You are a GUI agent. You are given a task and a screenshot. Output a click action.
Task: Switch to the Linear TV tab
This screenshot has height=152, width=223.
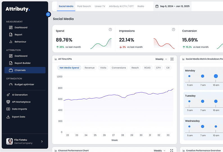tap(100, 6)
